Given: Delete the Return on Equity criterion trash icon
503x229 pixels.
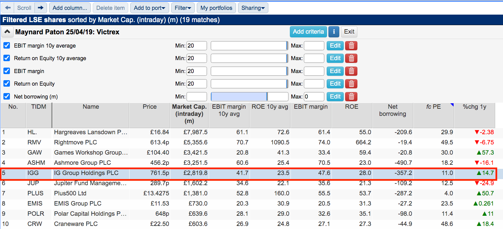Looking at the screenshot, I should coord(351,84).
